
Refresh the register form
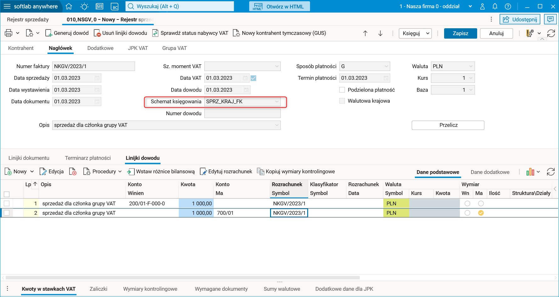pos(551,33)
